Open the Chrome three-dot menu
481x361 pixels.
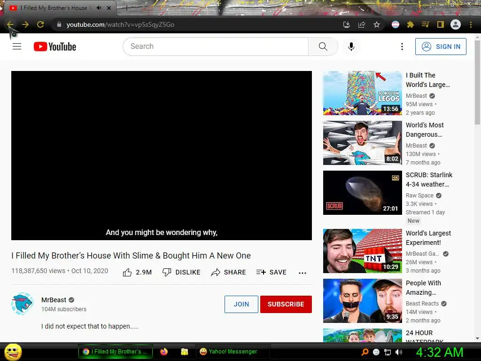(471, 24)
